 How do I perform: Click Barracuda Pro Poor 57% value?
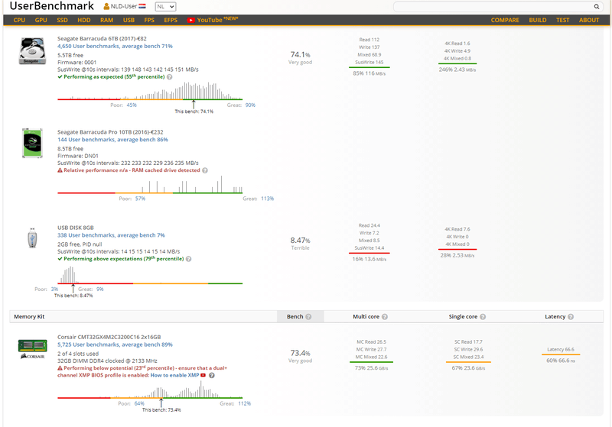pos(140,199)
